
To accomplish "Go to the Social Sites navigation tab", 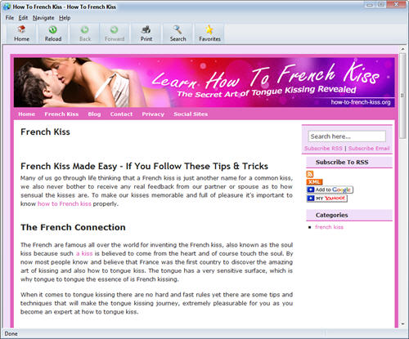I will (x=191, y=114).
